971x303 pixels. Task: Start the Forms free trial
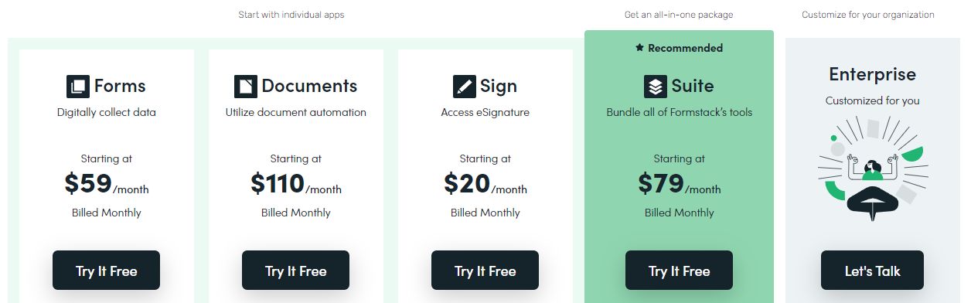(107, 271)
